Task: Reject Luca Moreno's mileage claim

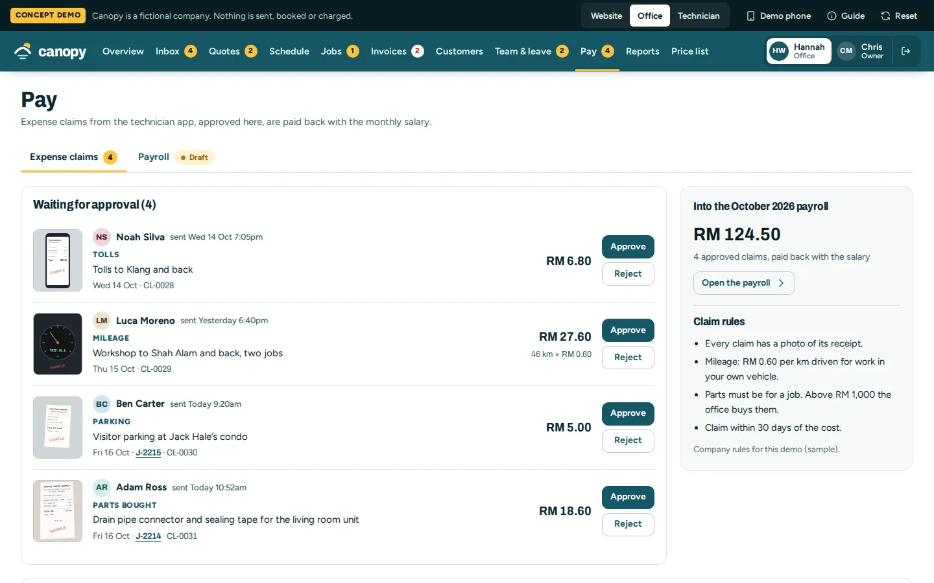Action: 628,358
